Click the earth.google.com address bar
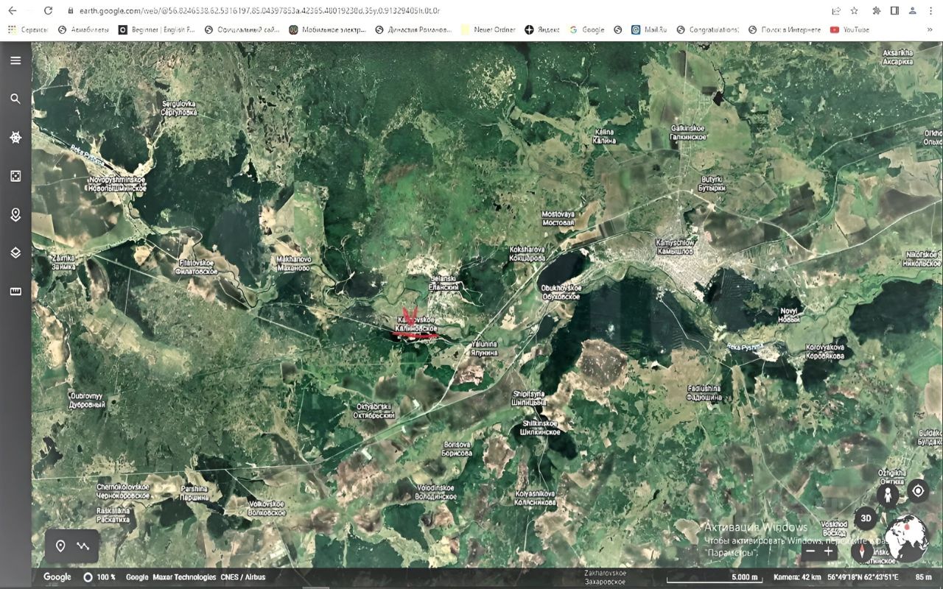 coord(258,11)
